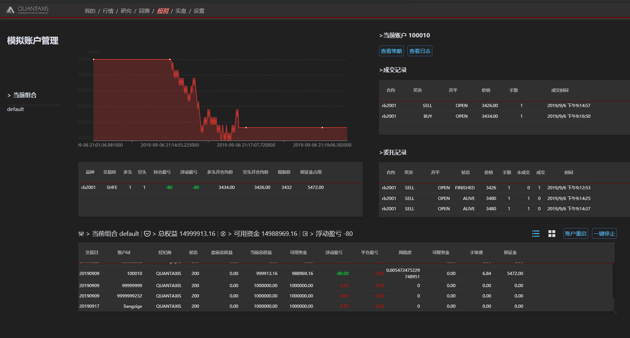Click the 手续费 column header
Image resolution: width=630 pixels, height=338 pixels.
tap(477, 253)
